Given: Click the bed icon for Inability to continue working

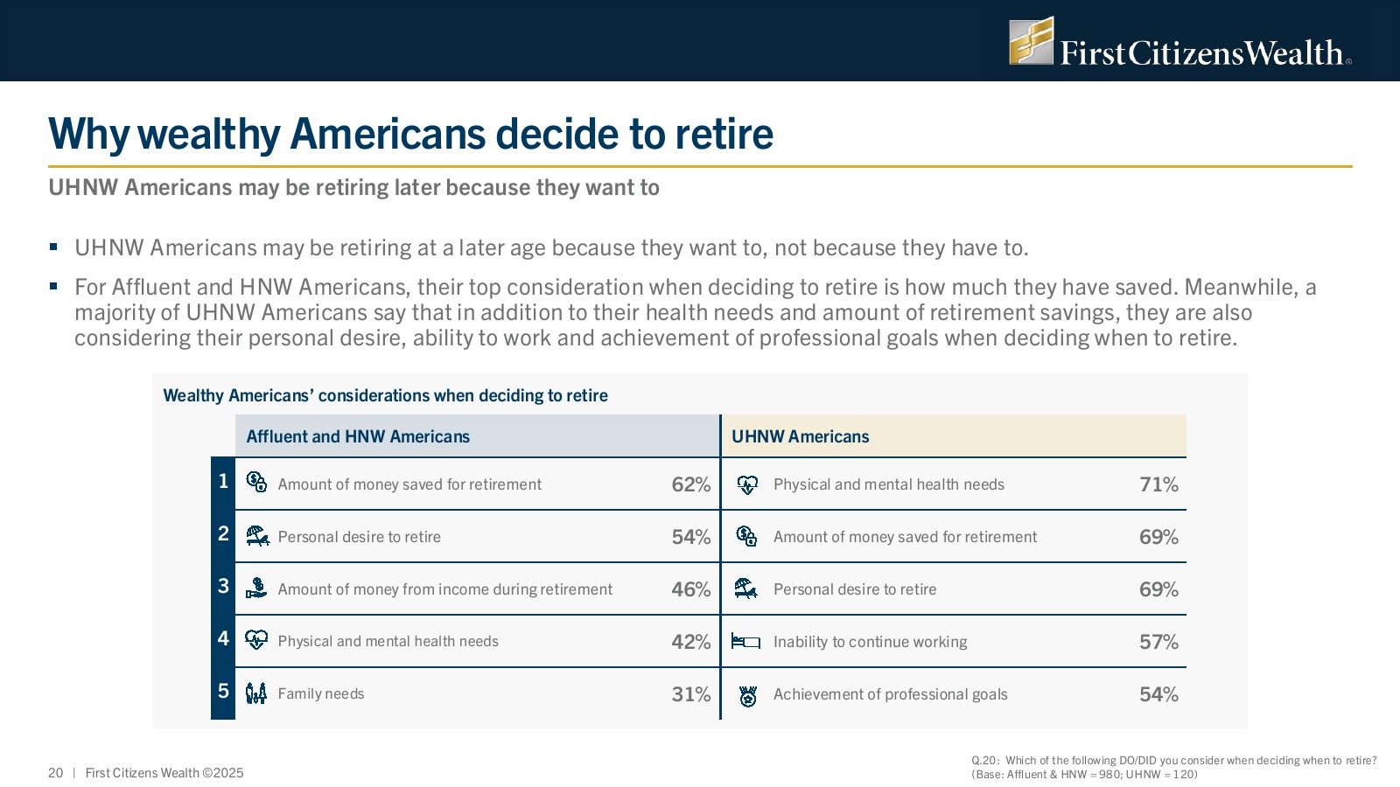Looking at the screenshot, I should (746, 642).
